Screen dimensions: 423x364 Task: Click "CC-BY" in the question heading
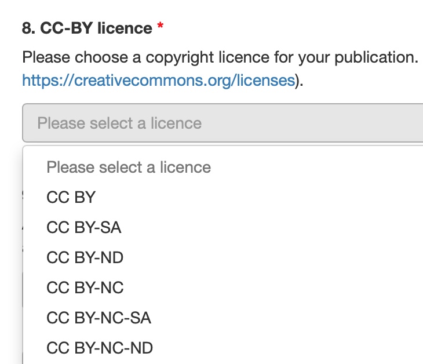61,29
